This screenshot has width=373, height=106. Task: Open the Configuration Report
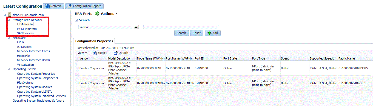coord(84,6)
